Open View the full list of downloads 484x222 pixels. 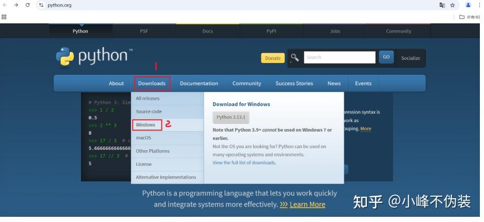244,163
